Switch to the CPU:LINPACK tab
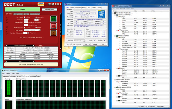This screenshot has height=109, width=172. [18, 14]
